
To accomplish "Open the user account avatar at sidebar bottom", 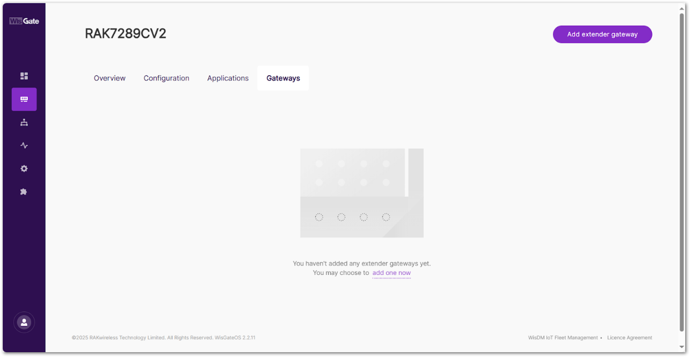I will point(24,322).
